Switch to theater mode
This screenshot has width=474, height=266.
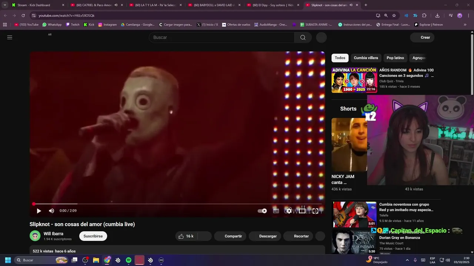click(x=302, y=211)
